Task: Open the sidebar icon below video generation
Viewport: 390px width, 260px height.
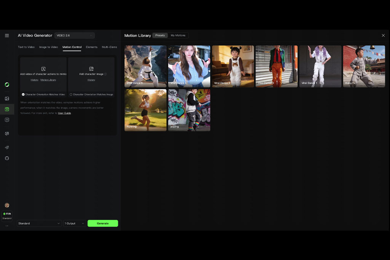Action: tap(7, 120)
